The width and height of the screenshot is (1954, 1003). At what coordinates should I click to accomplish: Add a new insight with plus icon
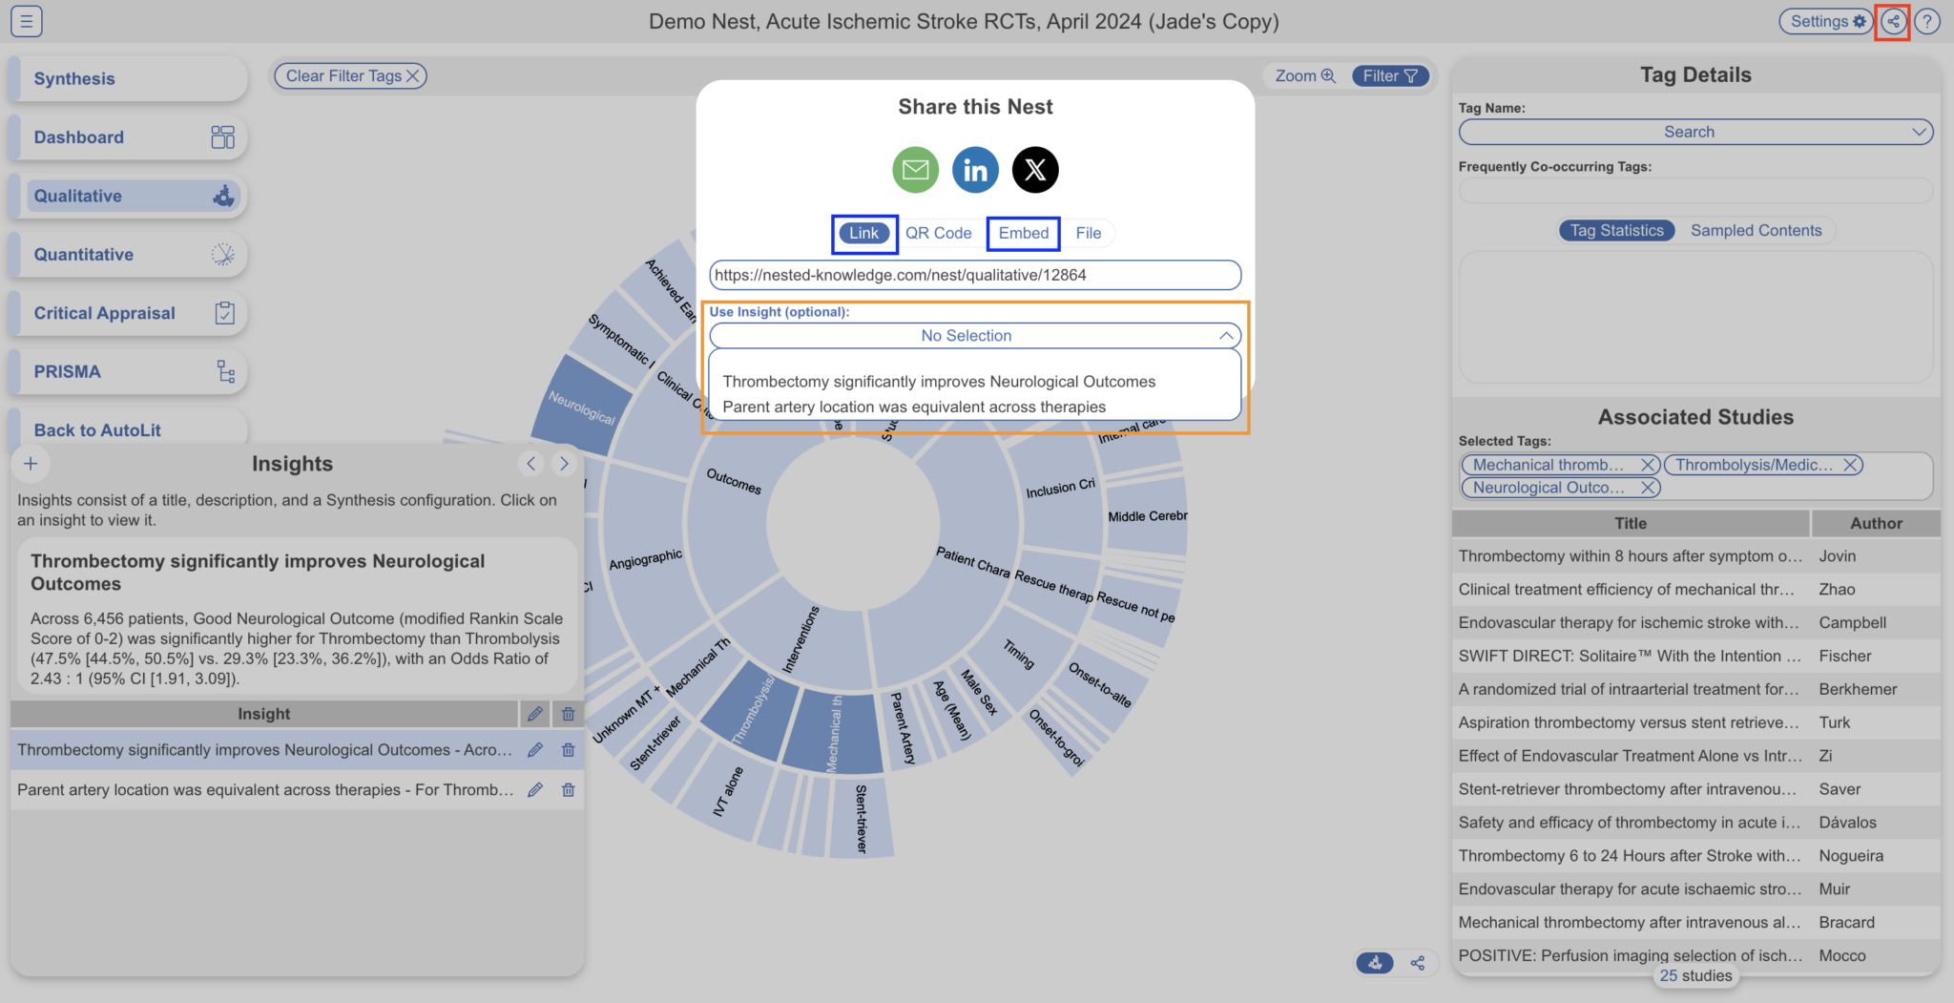(31, 464)
